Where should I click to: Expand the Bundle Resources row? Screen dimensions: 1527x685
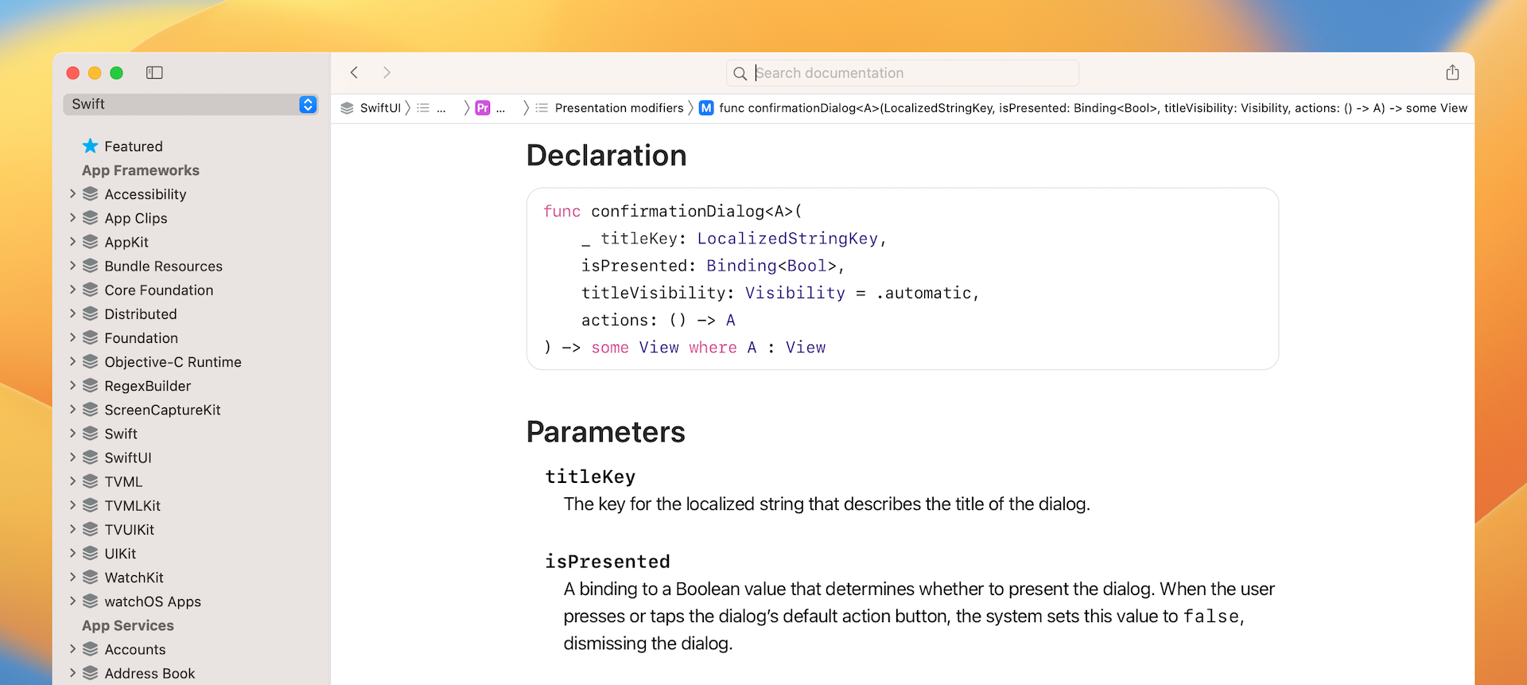(72, 266)
